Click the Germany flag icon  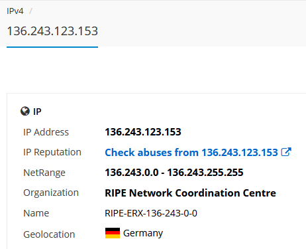[x=113, y=233]
